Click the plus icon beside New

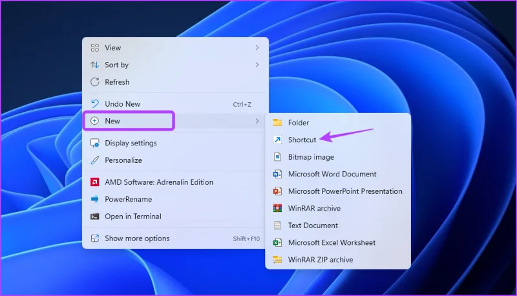[94, 121]
